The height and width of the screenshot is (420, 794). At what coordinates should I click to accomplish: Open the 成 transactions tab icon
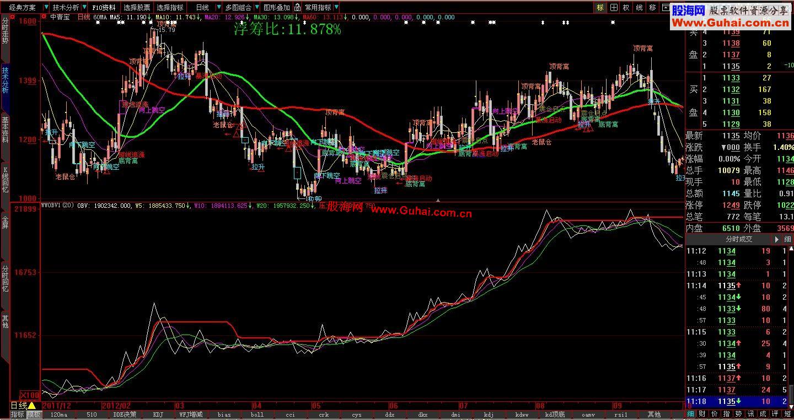763,413
